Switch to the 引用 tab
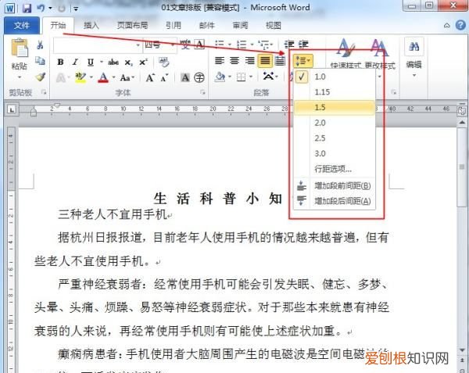Image resolution: width=469 pixels, height=373 pixels. click(x=174, y=26)
